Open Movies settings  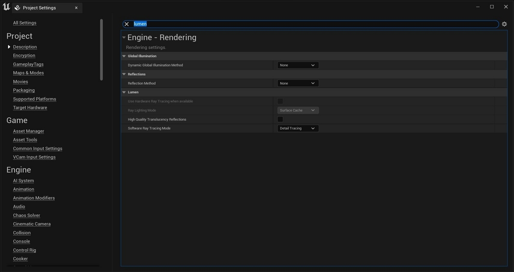(21, 82)
